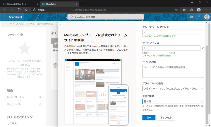211x127 pixels.
Task: Click サイトの作成 command
Action: tap(14, 24)
